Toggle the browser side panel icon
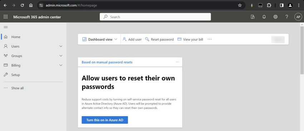The width and height of the screenshot is (304, 131). 282,5
